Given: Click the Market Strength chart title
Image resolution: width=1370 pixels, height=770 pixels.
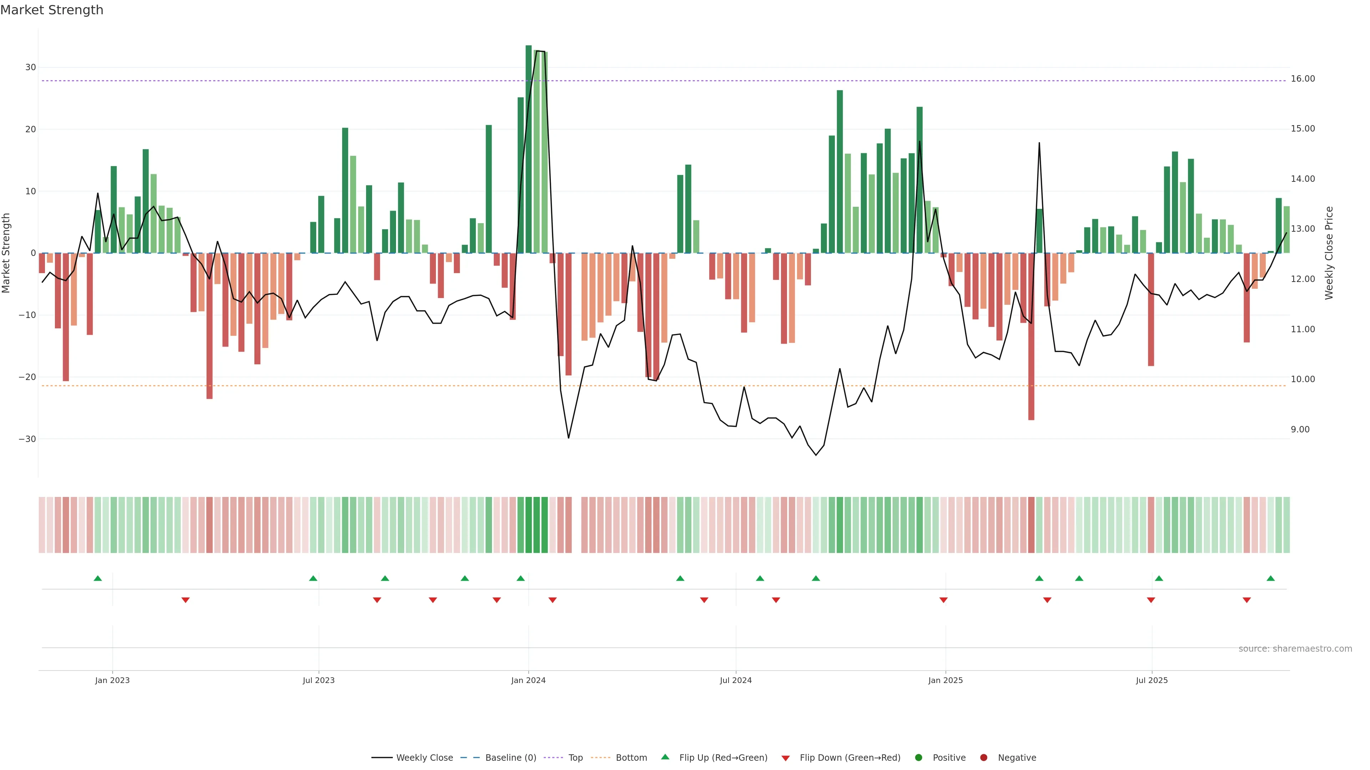Looking at the screenshot, I should 52,10.
